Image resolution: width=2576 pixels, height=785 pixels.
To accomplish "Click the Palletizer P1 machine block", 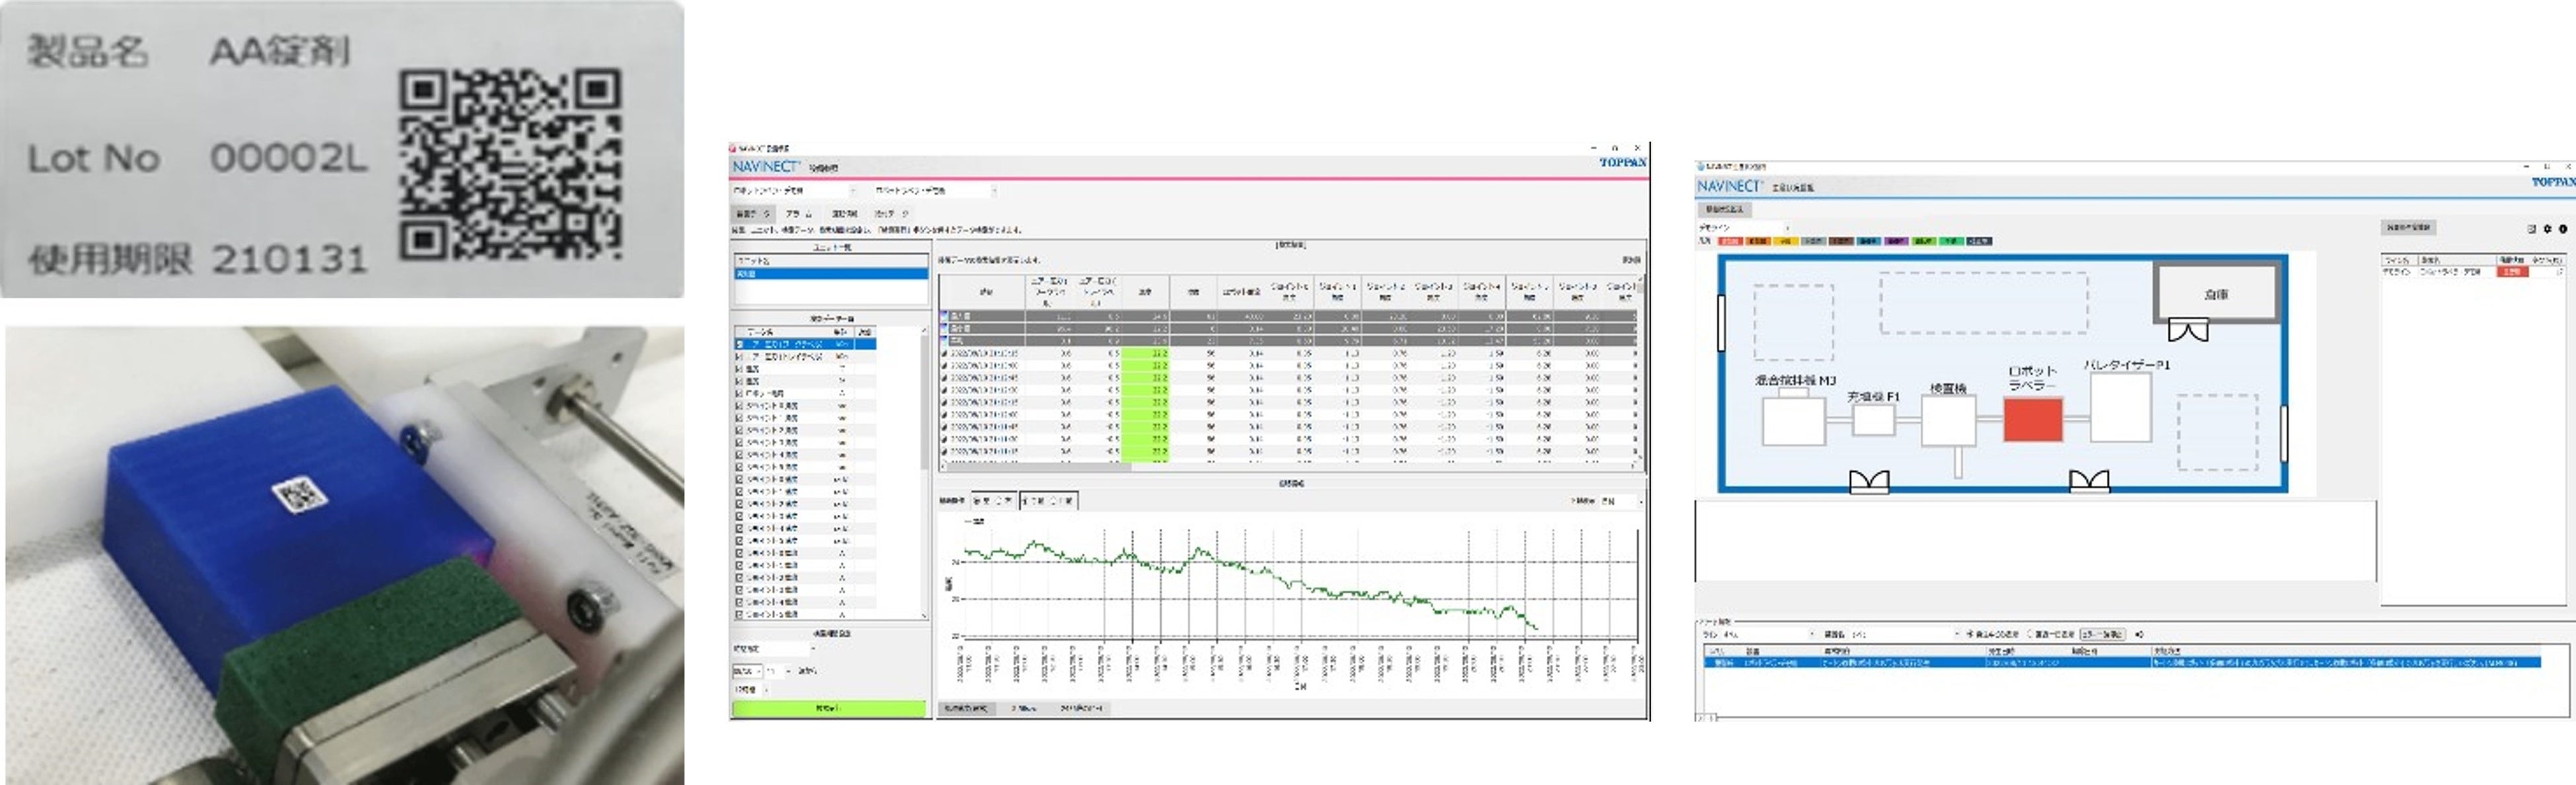I will (2120, 407).
